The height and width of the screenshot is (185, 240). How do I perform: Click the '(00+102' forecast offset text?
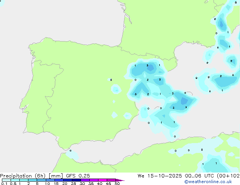[228, 176]
